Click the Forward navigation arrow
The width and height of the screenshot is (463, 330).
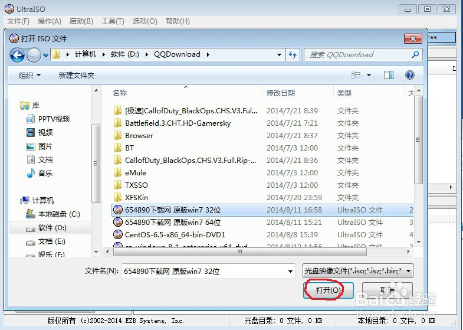[34, 55]
